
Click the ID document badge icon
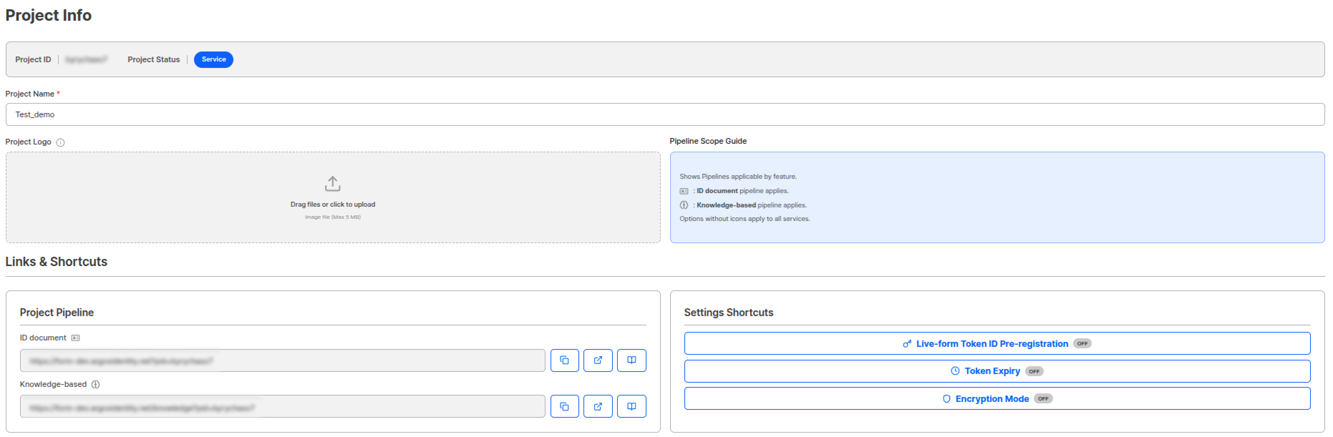click(x=76, y=337)
